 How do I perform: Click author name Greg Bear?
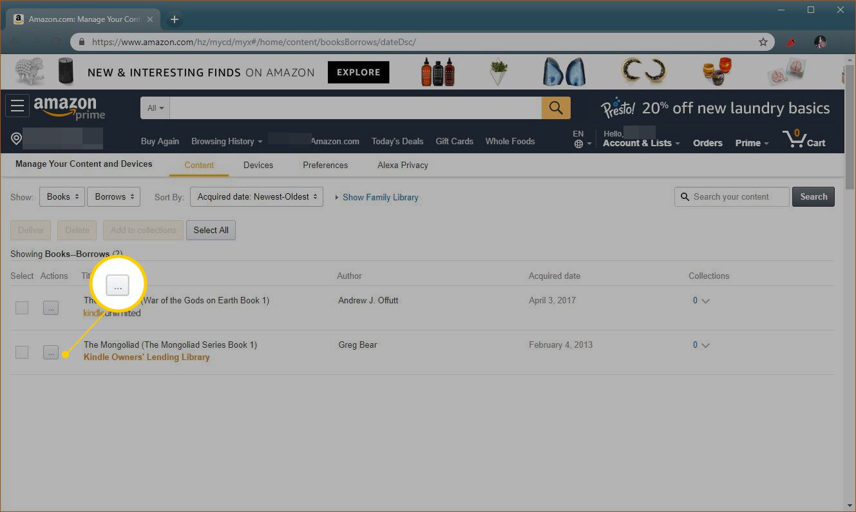coord(357,345)
